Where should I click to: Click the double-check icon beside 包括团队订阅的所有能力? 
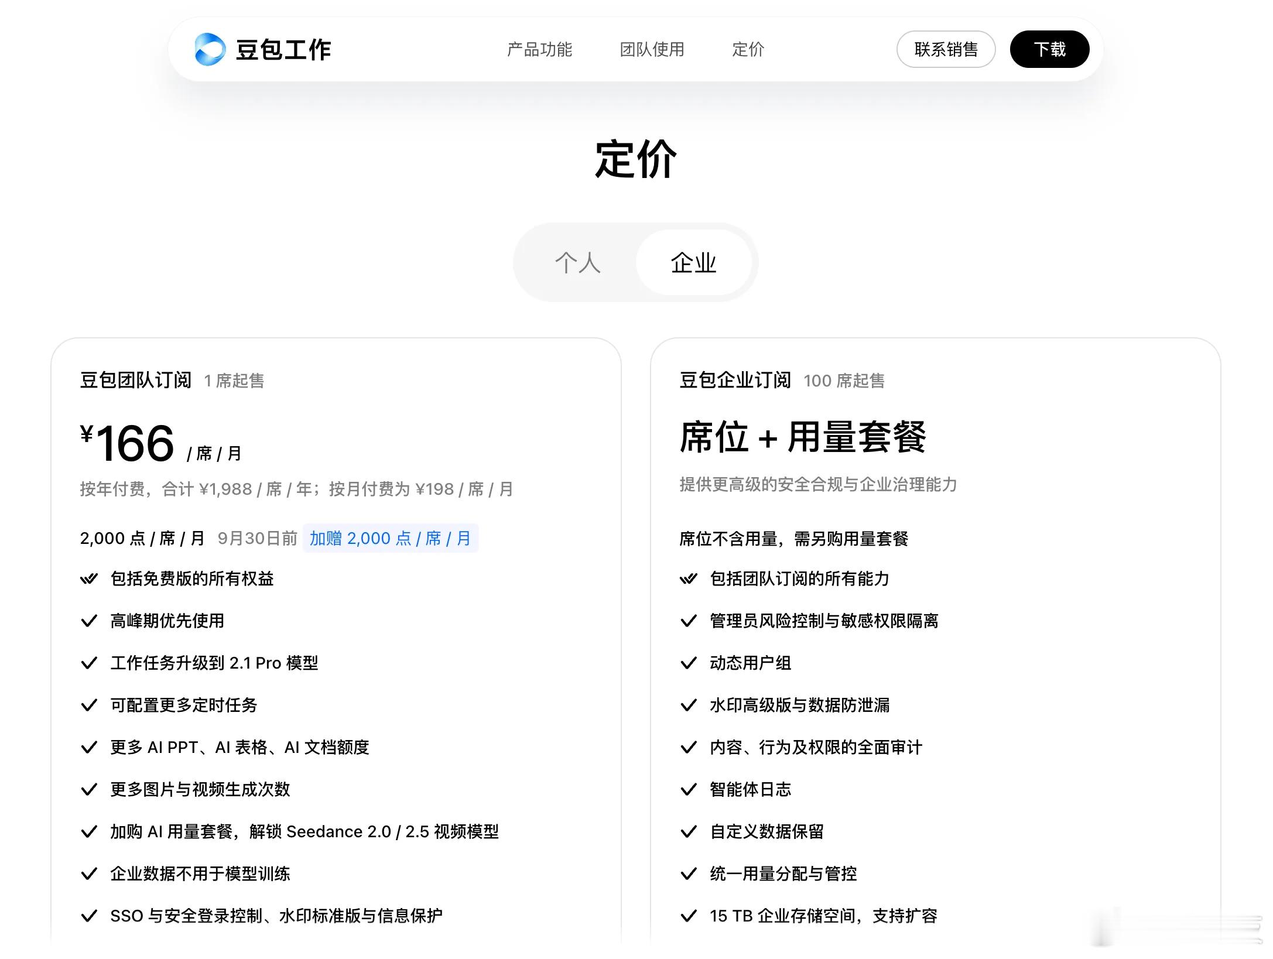tap(689, 579)
